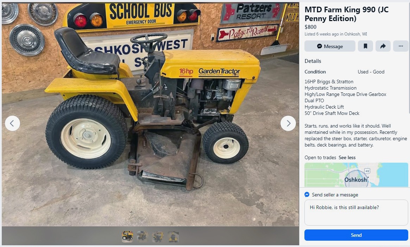The image size is (410, 247).
Task: Select the third photo thumbnail
Action: (158, 236)
